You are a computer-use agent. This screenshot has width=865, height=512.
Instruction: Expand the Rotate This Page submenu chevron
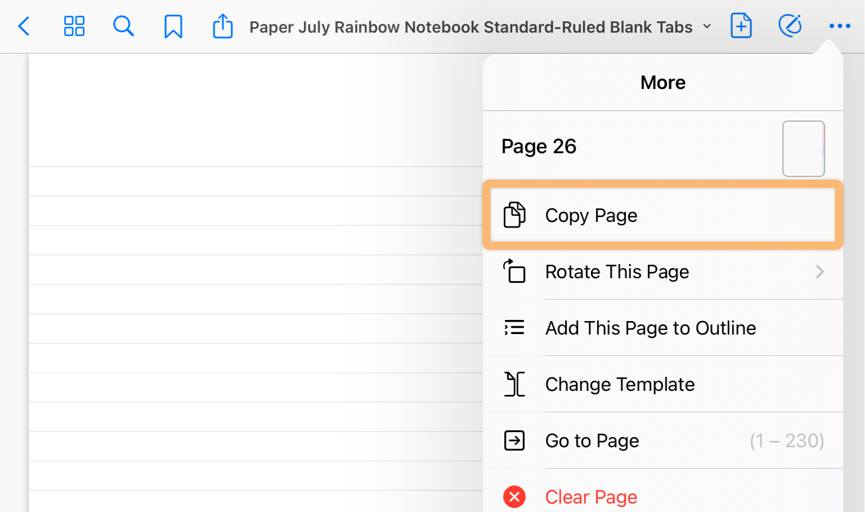coord(820,272)
